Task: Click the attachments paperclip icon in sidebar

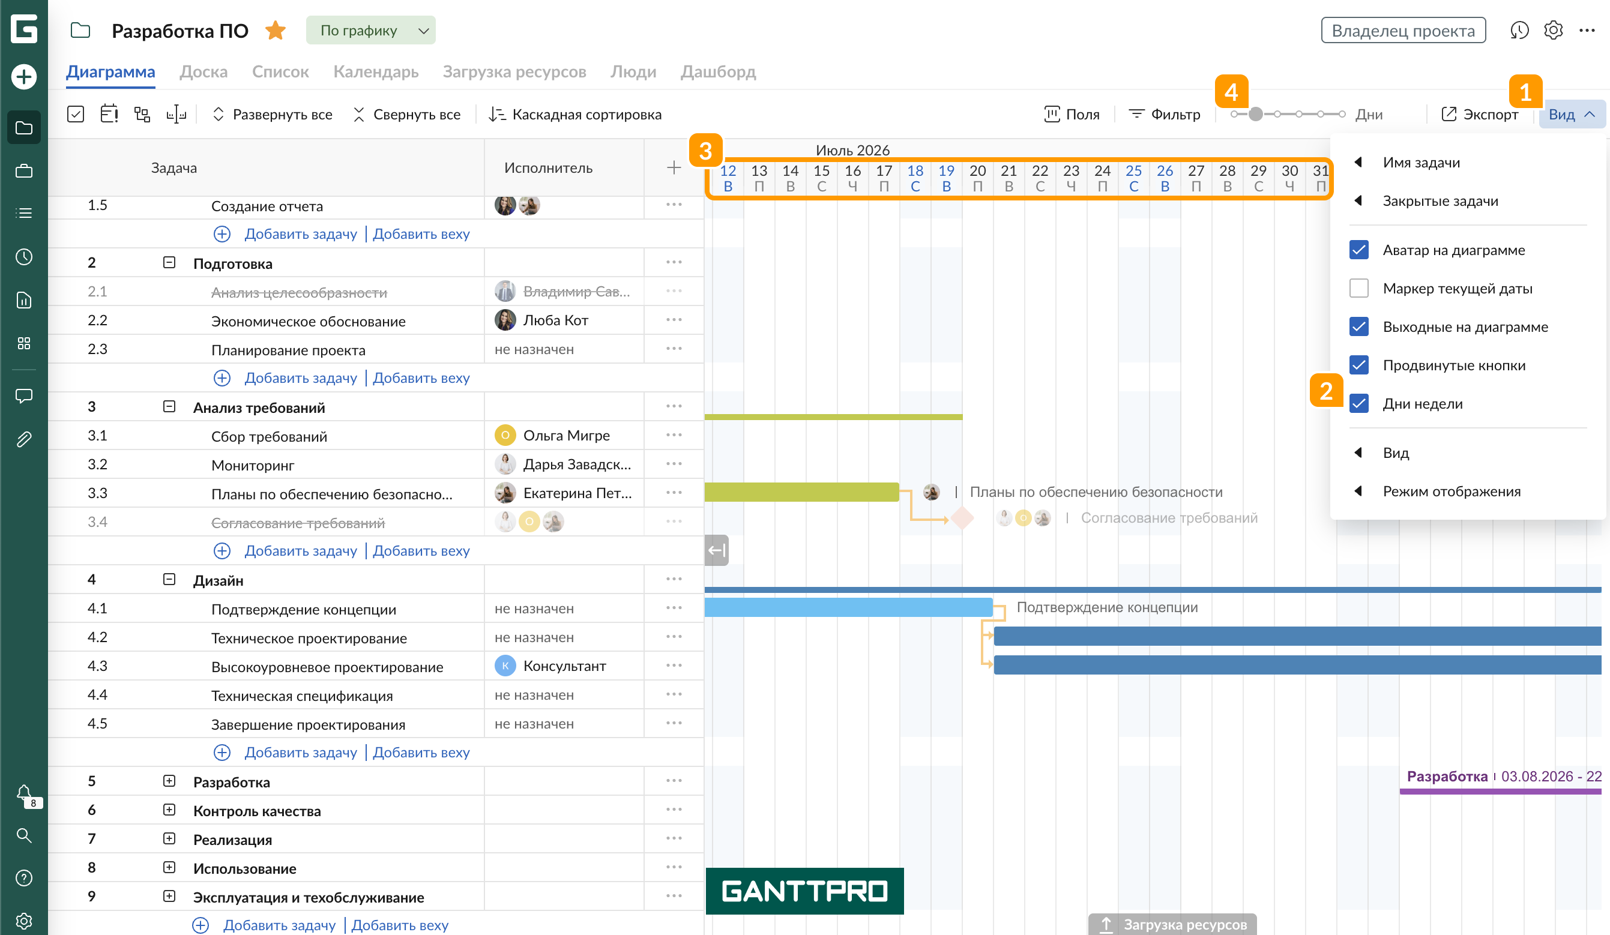Action: [x=23, y=439]
